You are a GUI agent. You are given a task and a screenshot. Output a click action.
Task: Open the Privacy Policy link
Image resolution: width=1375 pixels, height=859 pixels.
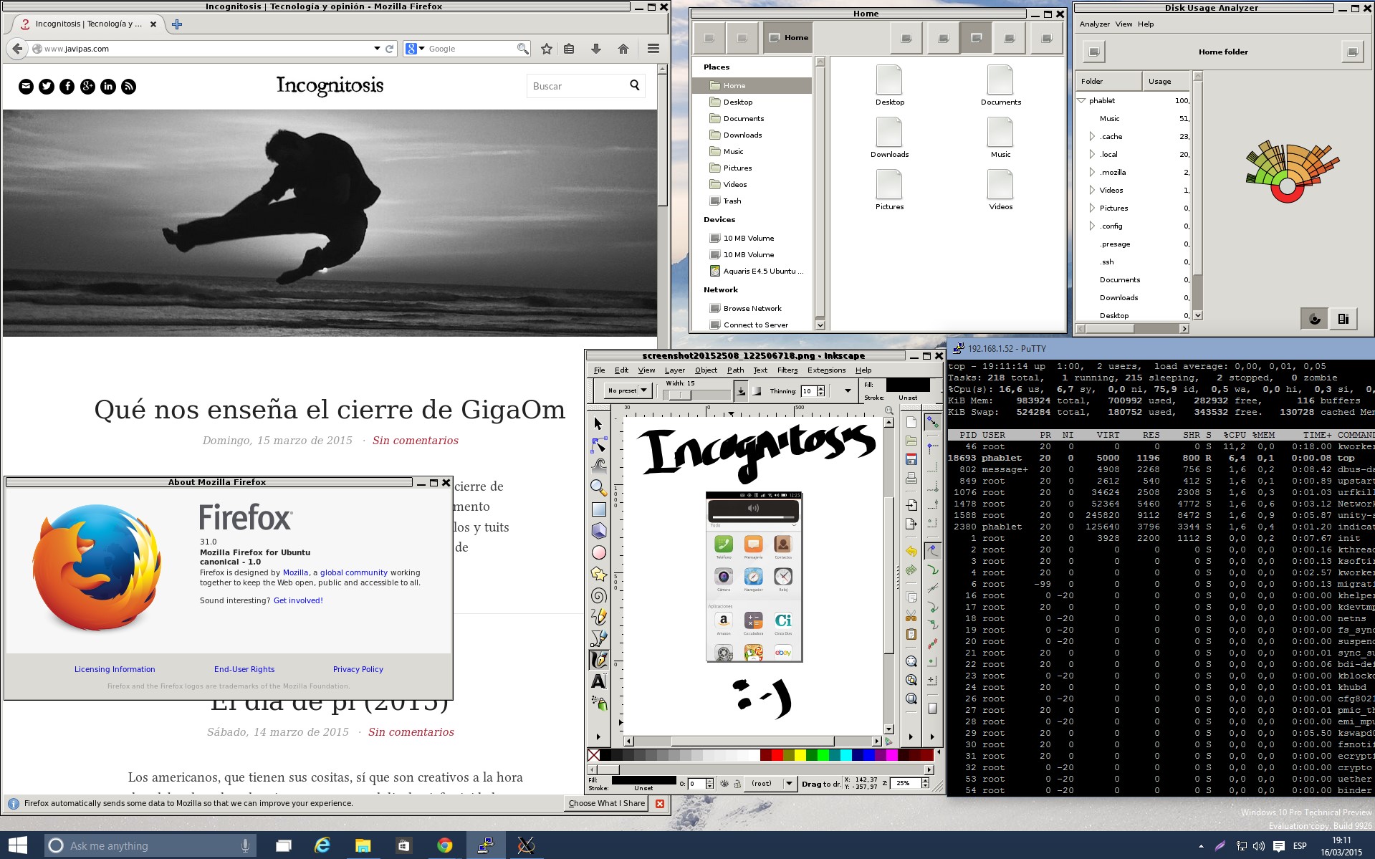click(358, 669)
